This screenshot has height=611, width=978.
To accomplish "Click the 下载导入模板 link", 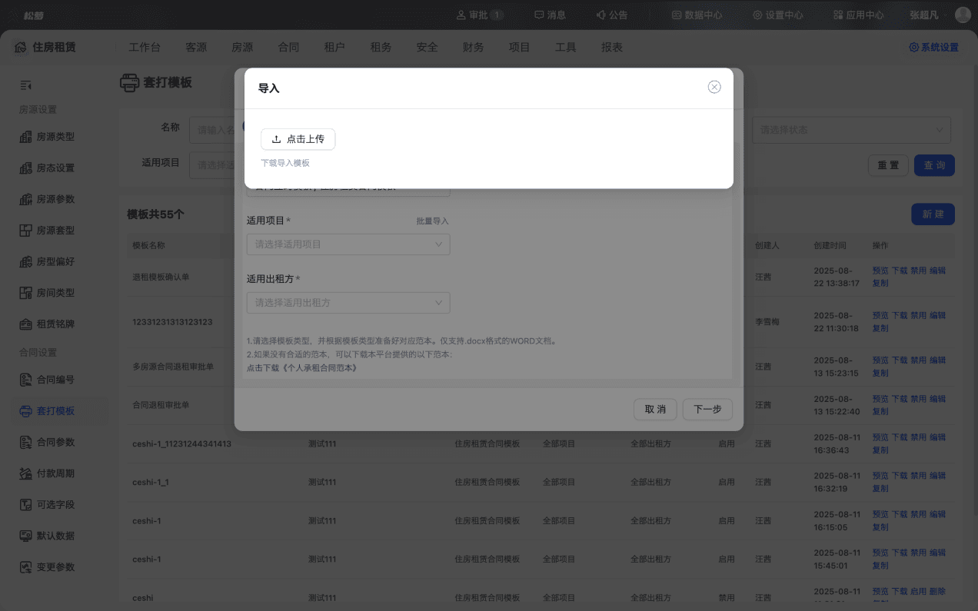I will point(285,163).
